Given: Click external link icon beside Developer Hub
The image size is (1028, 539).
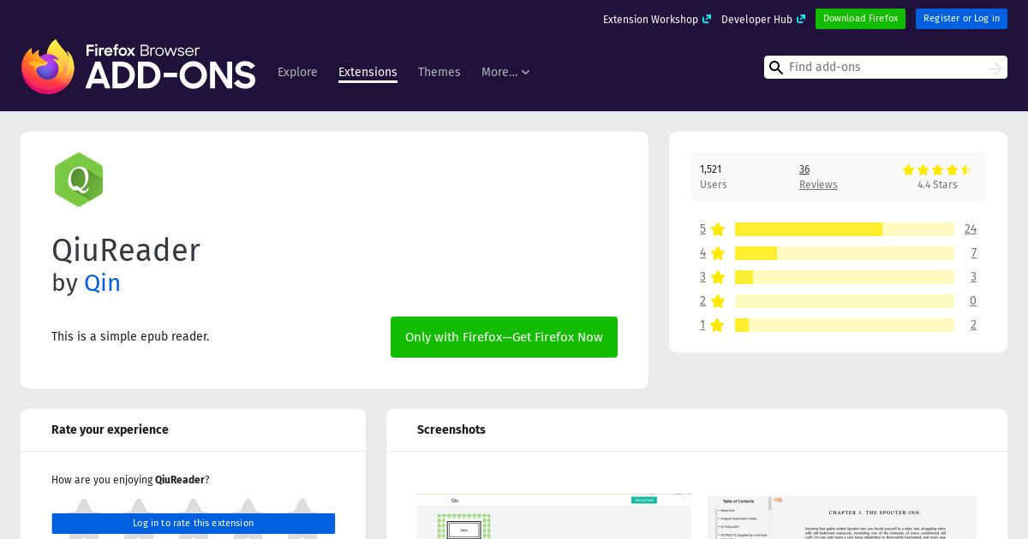Looking at the screenshot, I should [x=801, y=19].
